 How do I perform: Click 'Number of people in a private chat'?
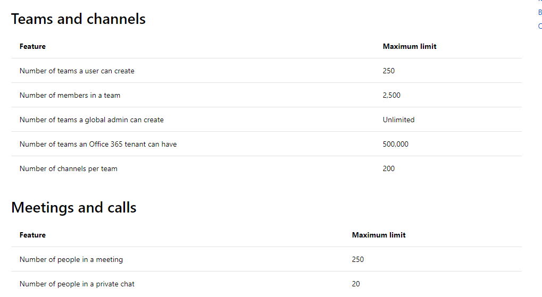[x=77, y=284]
